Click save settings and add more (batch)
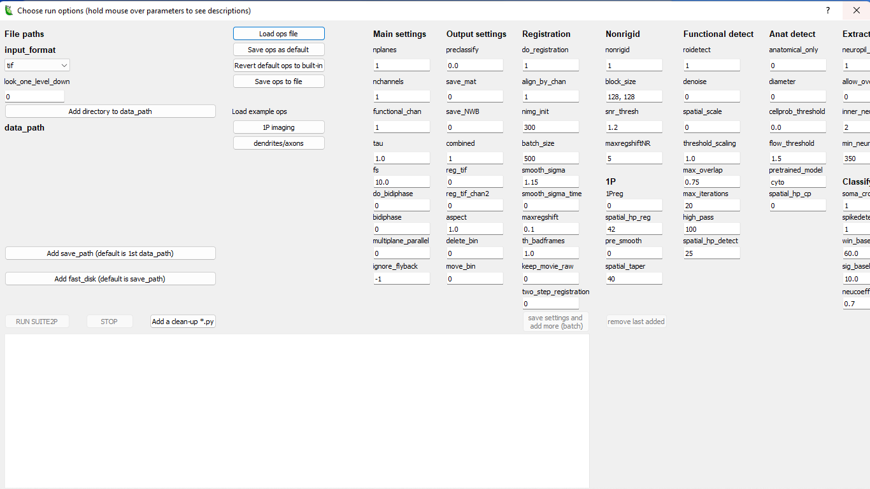This screenshot has height=489, width=870. tap(555, 321)
